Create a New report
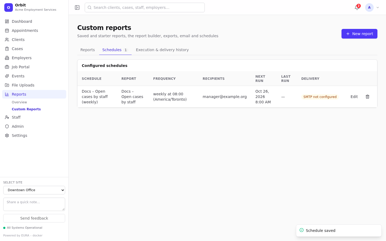386x241 pixels. [359, 34]
